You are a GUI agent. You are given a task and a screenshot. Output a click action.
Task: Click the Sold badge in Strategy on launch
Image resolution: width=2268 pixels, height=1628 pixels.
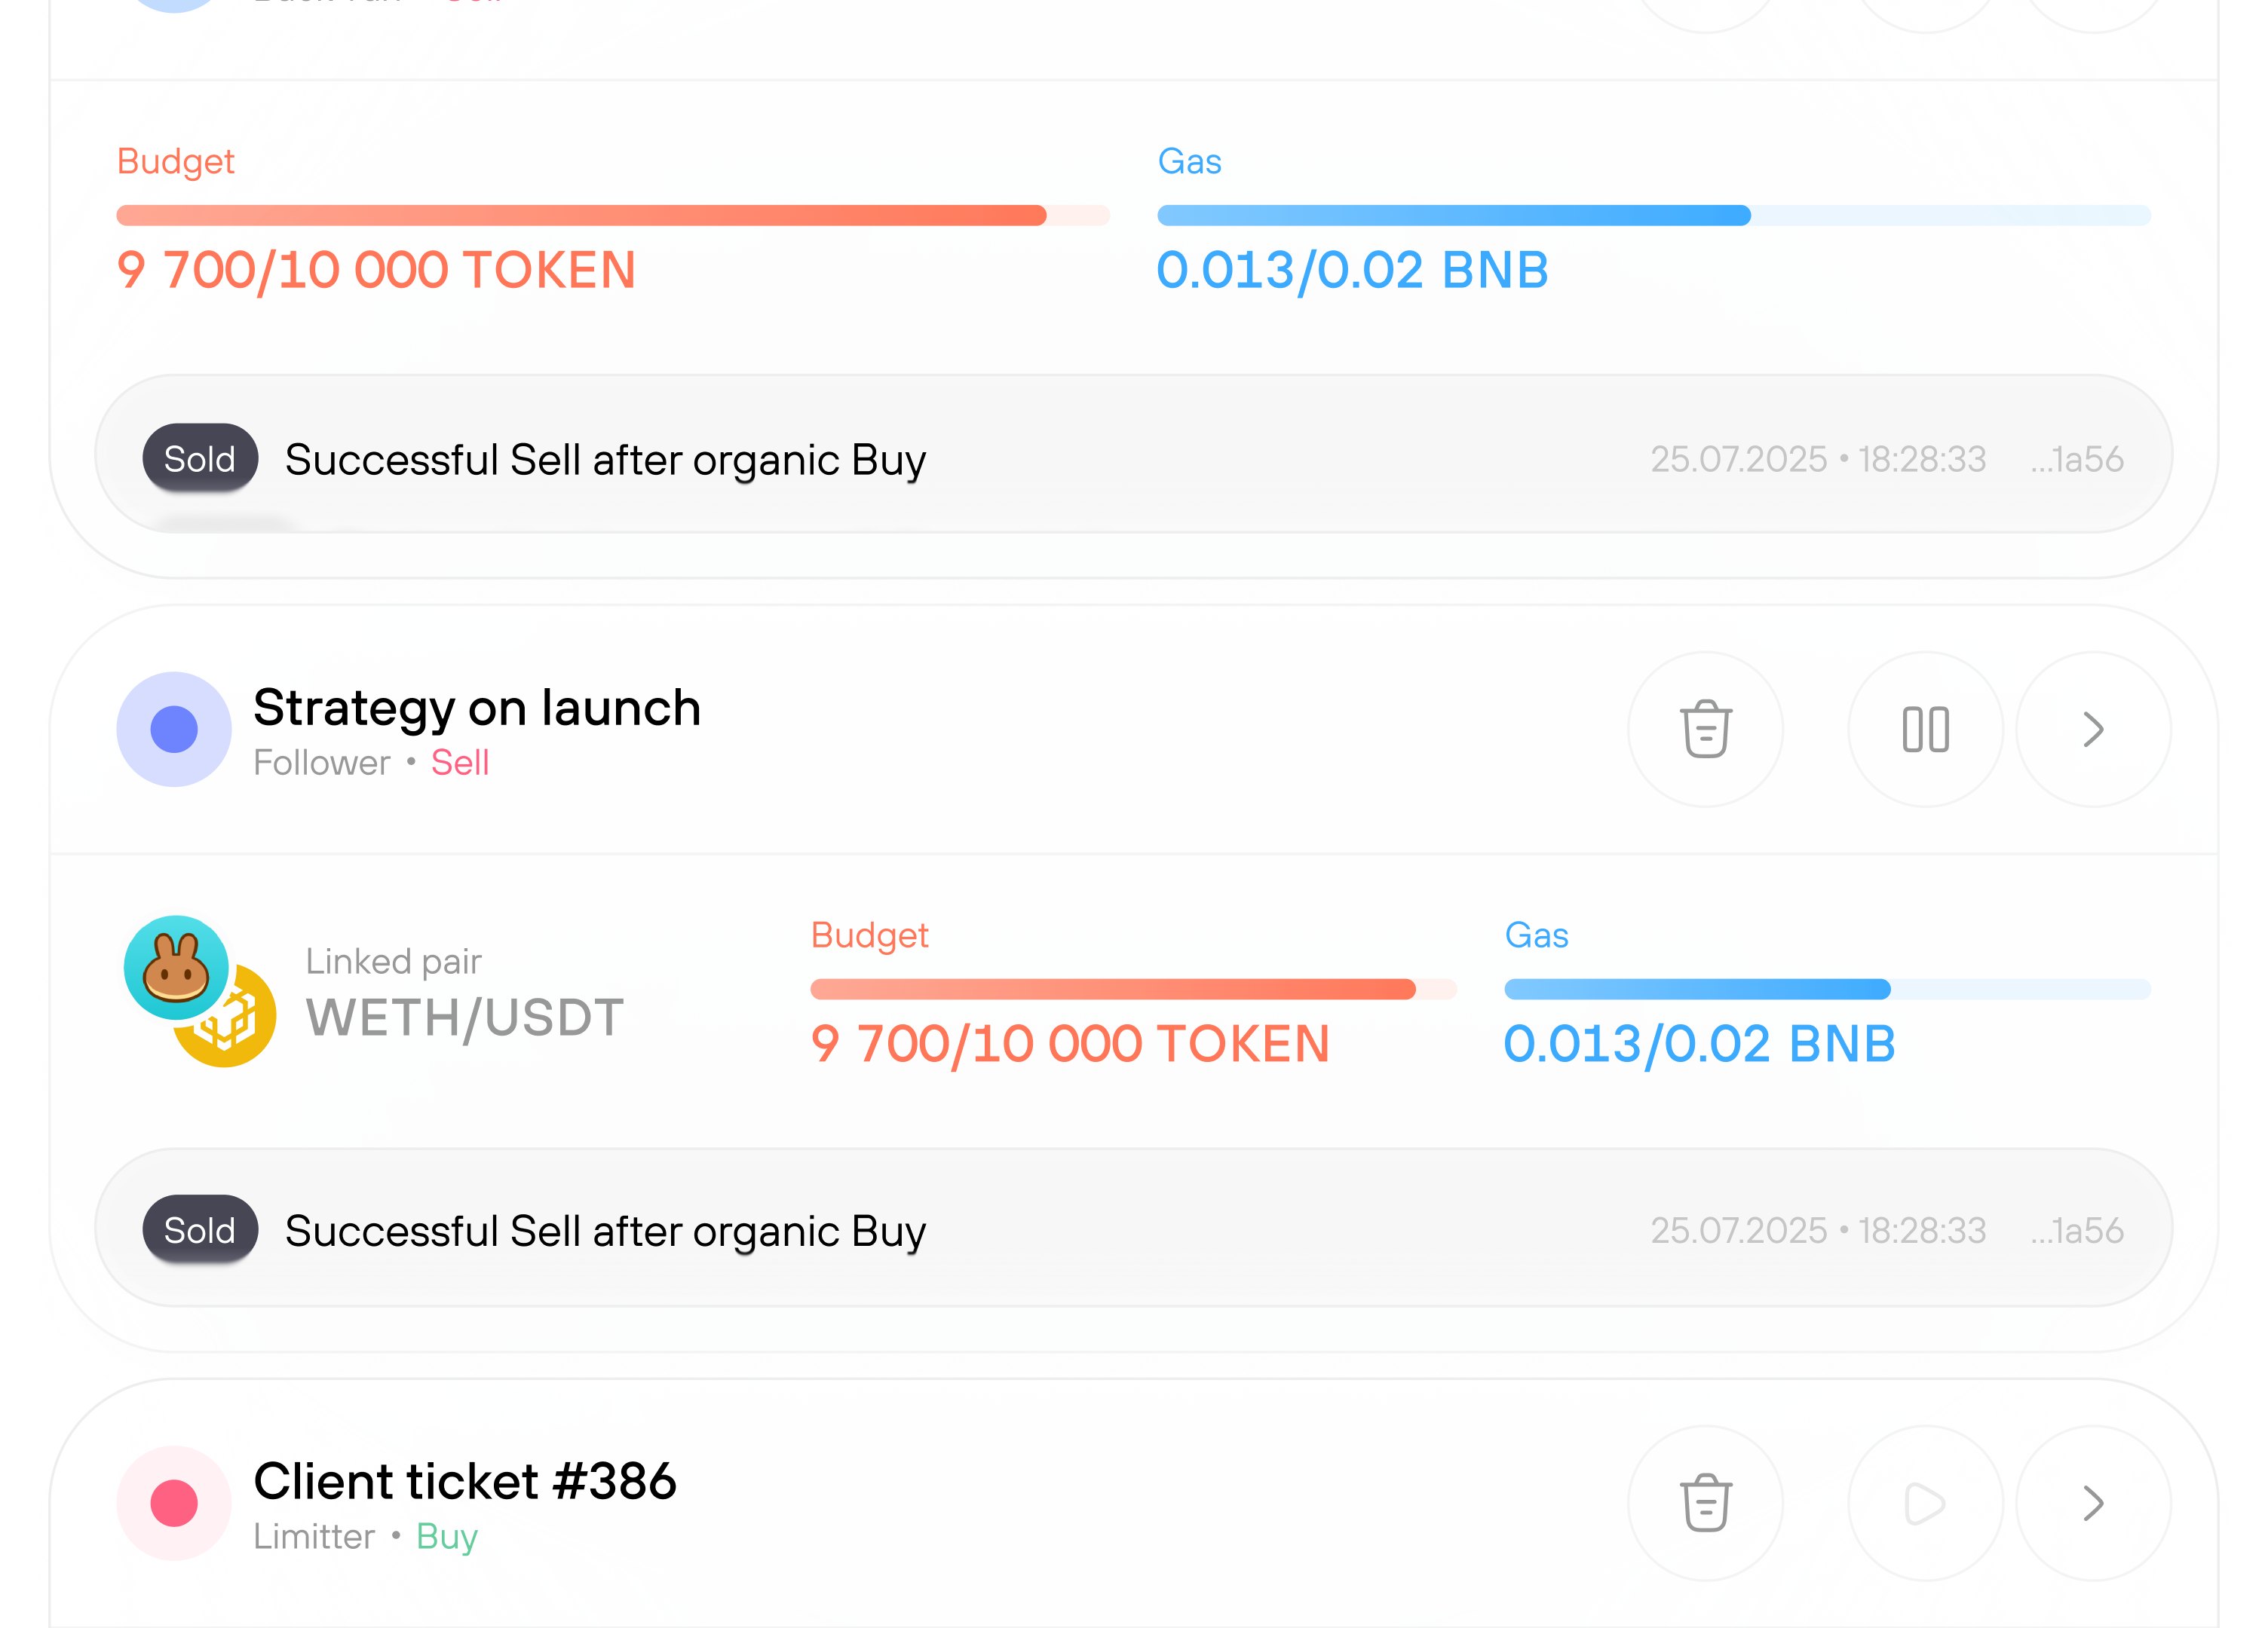click(x=200, y=1230)
